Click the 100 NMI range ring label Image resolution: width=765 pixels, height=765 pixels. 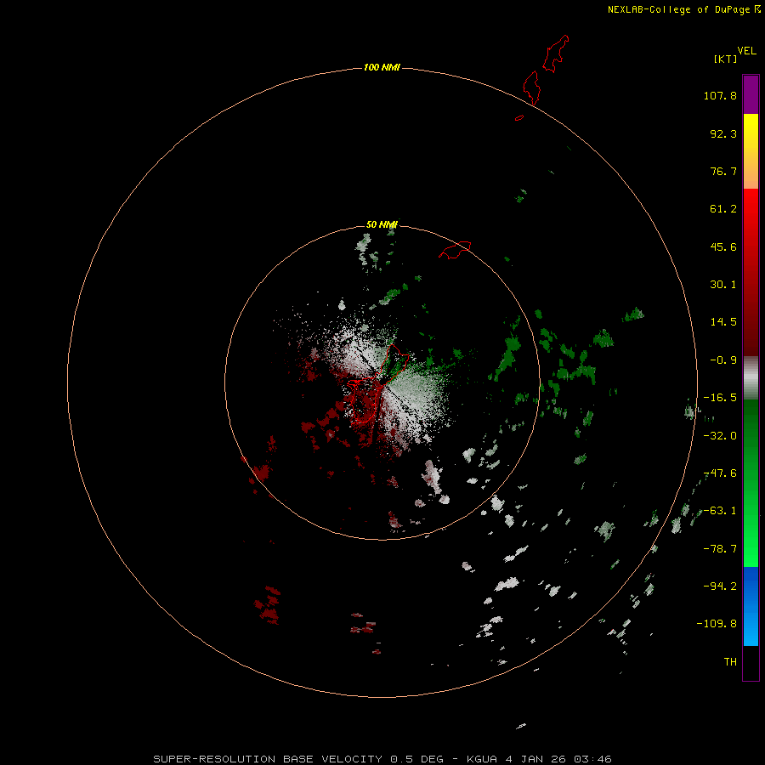(x=382, y=67)
